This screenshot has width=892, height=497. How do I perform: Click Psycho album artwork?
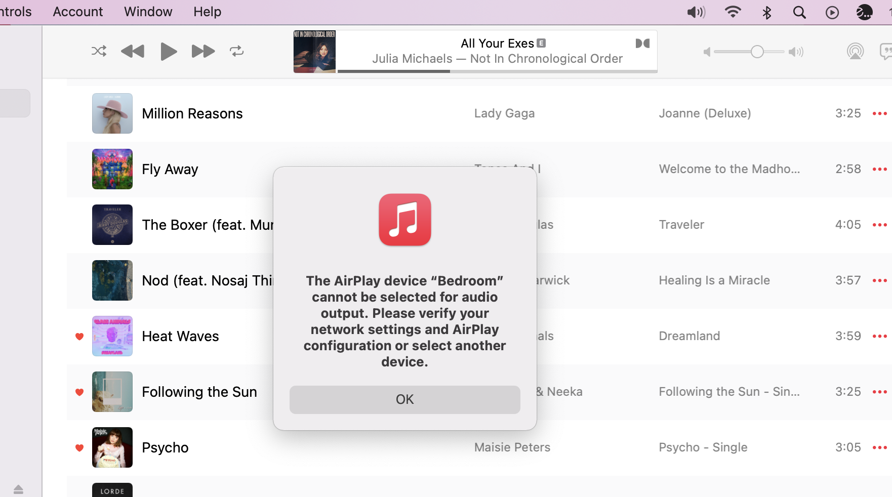pyautogui.click(x=112, y=447)
